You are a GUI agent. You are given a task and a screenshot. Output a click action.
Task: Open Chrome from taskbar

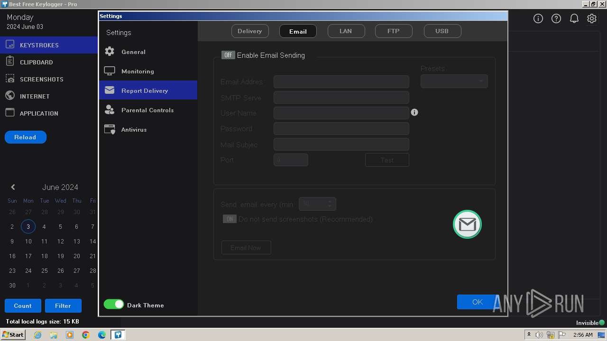click(86, 335)
